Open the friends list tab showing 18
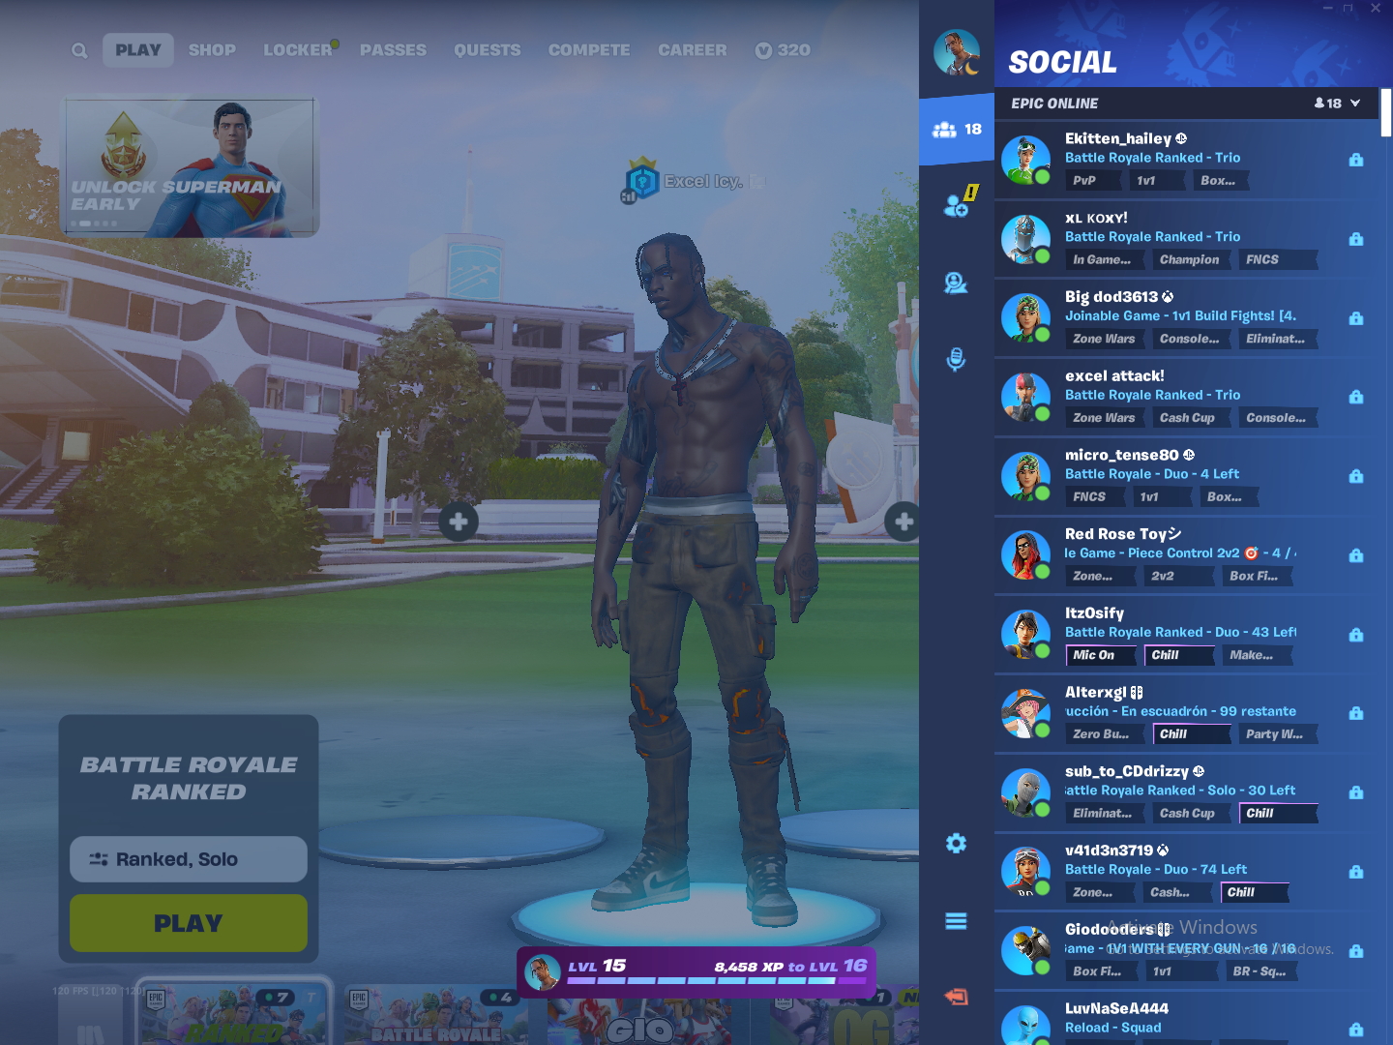 pyautogui.click(x=957, y=129)
